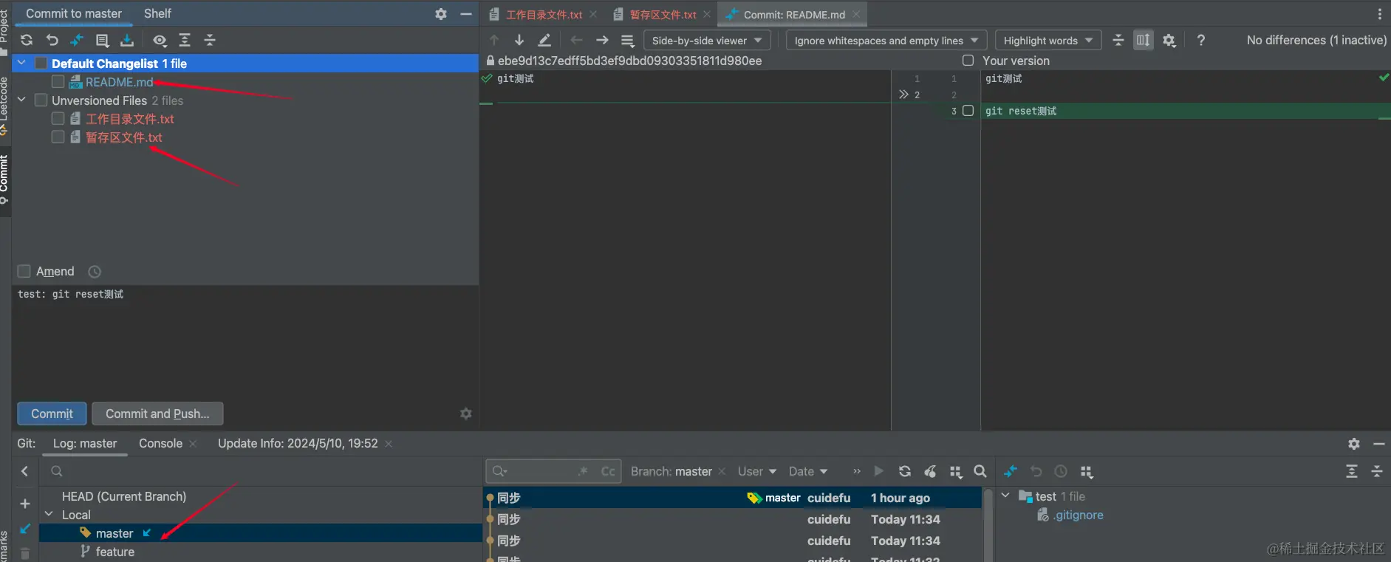Go to the previous difference arrow
Screen dimensions: 1391x562
[494, 40]
